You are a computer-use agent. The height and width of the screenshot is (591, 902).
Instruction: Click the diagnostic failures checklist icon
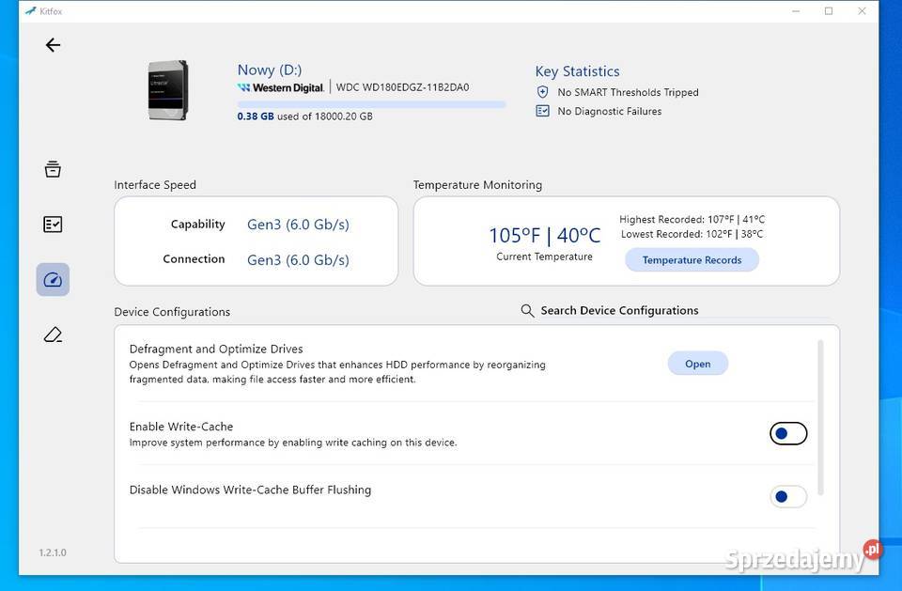pos(542,111)
